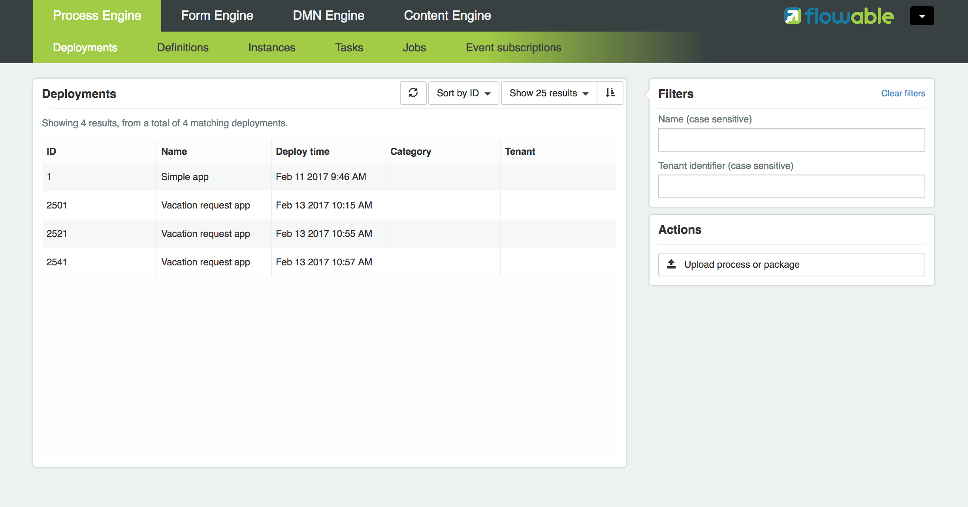Screen dimensions: 968x507
Task: Switch to the Process Engine tab
Action: [x=97, y=16]
